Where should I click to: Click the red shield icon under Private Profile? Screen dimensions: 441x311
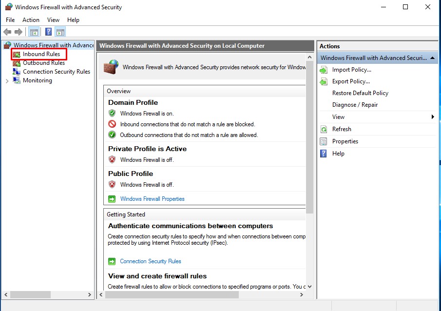click(112, 159)
